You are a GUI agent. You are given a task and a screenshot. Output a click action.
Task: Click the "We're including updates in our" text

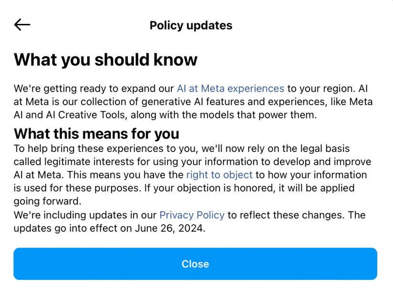85,215
